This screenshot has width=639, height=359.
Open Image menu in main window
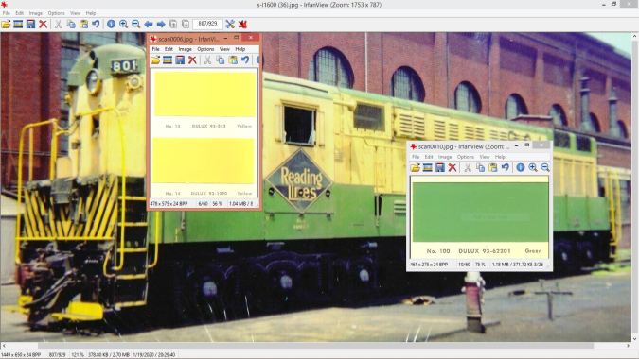click(x=35, y=13)
